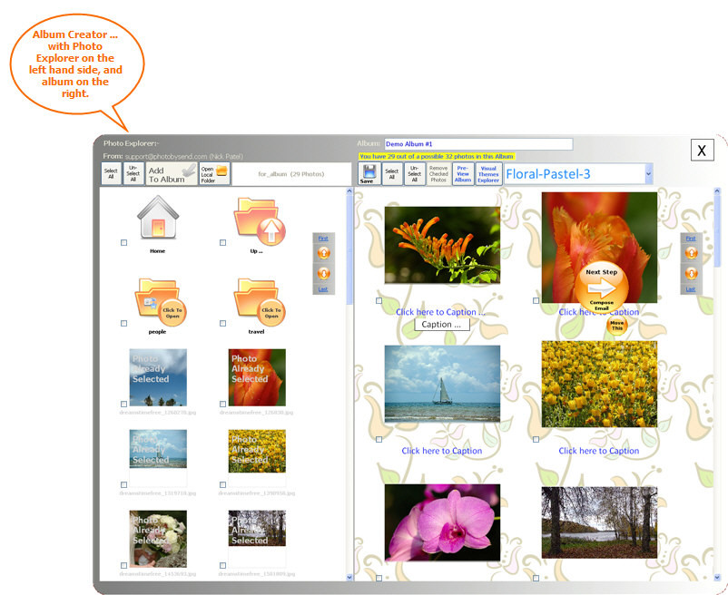Check the explorer bouquet thumbnail checkbox
Image resolution: width=728 pixels, height=595 pixels.
pos(124,565)
